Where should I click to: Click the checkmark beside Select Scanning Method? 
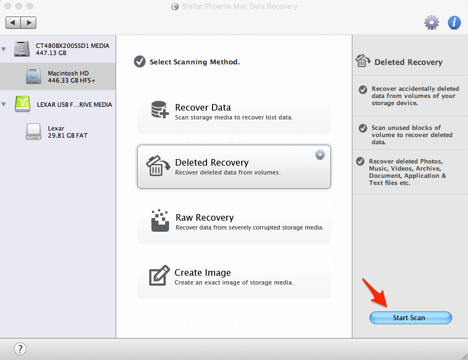(x=140, y=62)
